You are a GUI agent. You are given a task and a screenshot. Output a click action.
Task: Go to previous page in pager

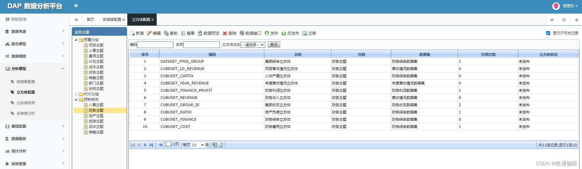139,145
